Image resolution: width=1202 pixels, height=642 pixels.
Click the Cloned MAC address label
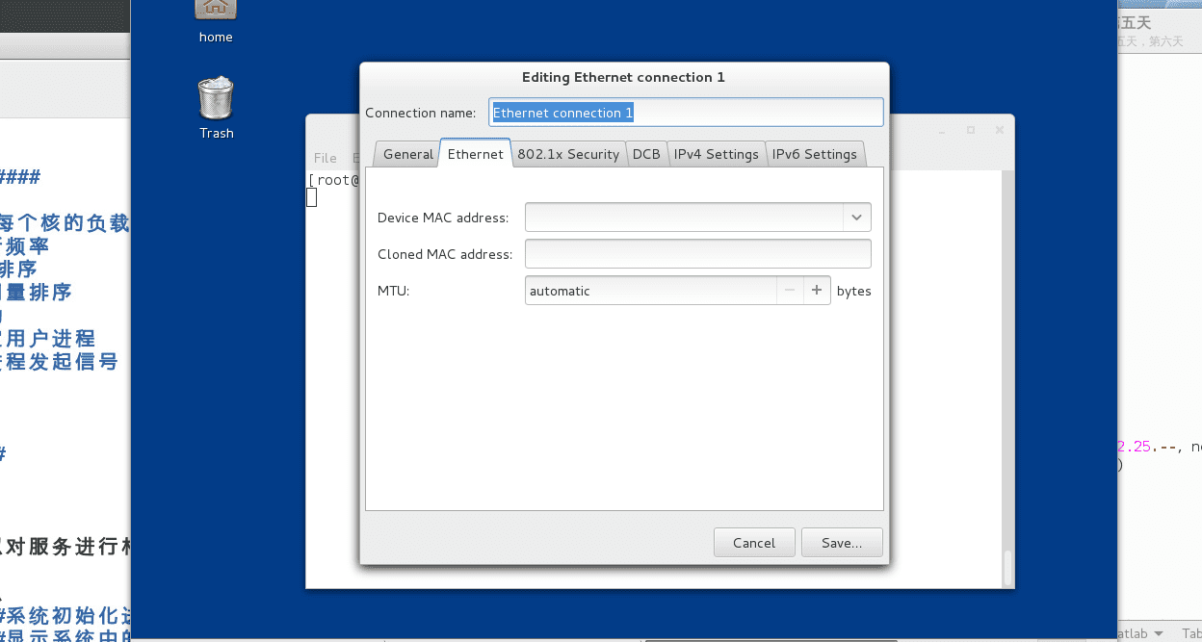click(x=445, y=254)
